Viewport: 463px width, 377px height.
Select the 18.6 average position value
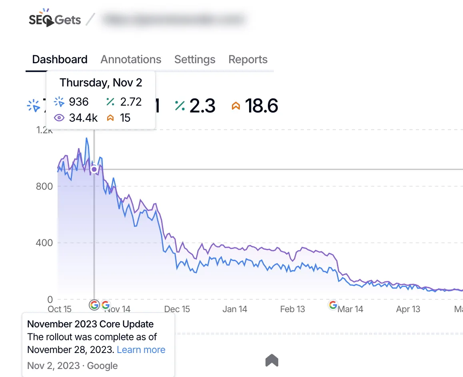pos(261,106)
